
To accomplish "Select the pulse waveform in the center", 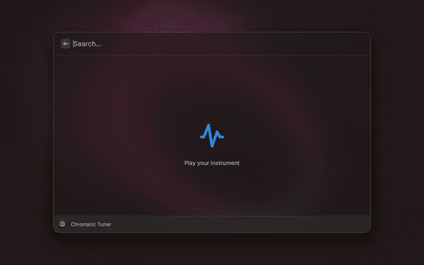I will 212,136.
